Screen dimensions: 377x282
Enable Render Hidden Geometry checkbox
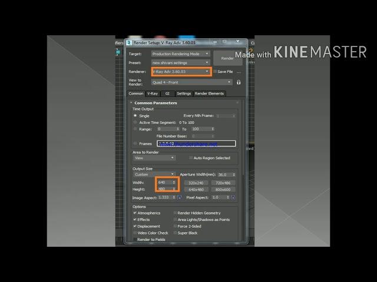tap(175, 213)
